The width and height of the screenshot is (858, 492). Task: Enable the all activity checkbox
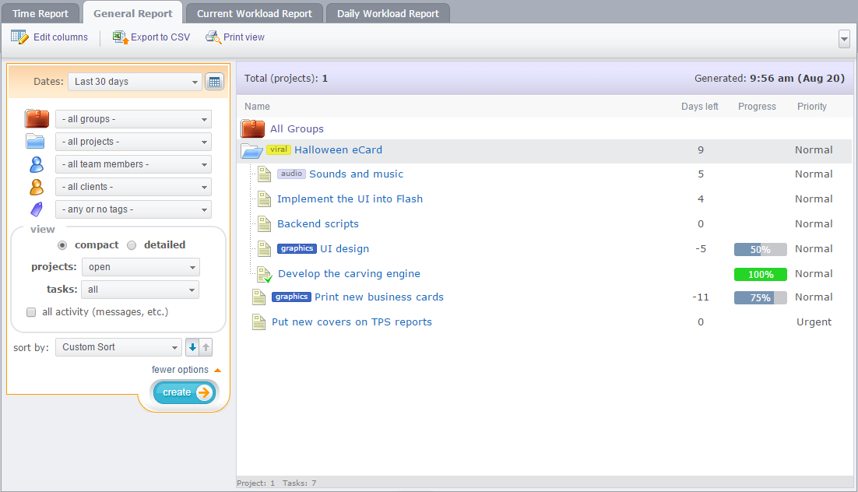coord(31,312)
